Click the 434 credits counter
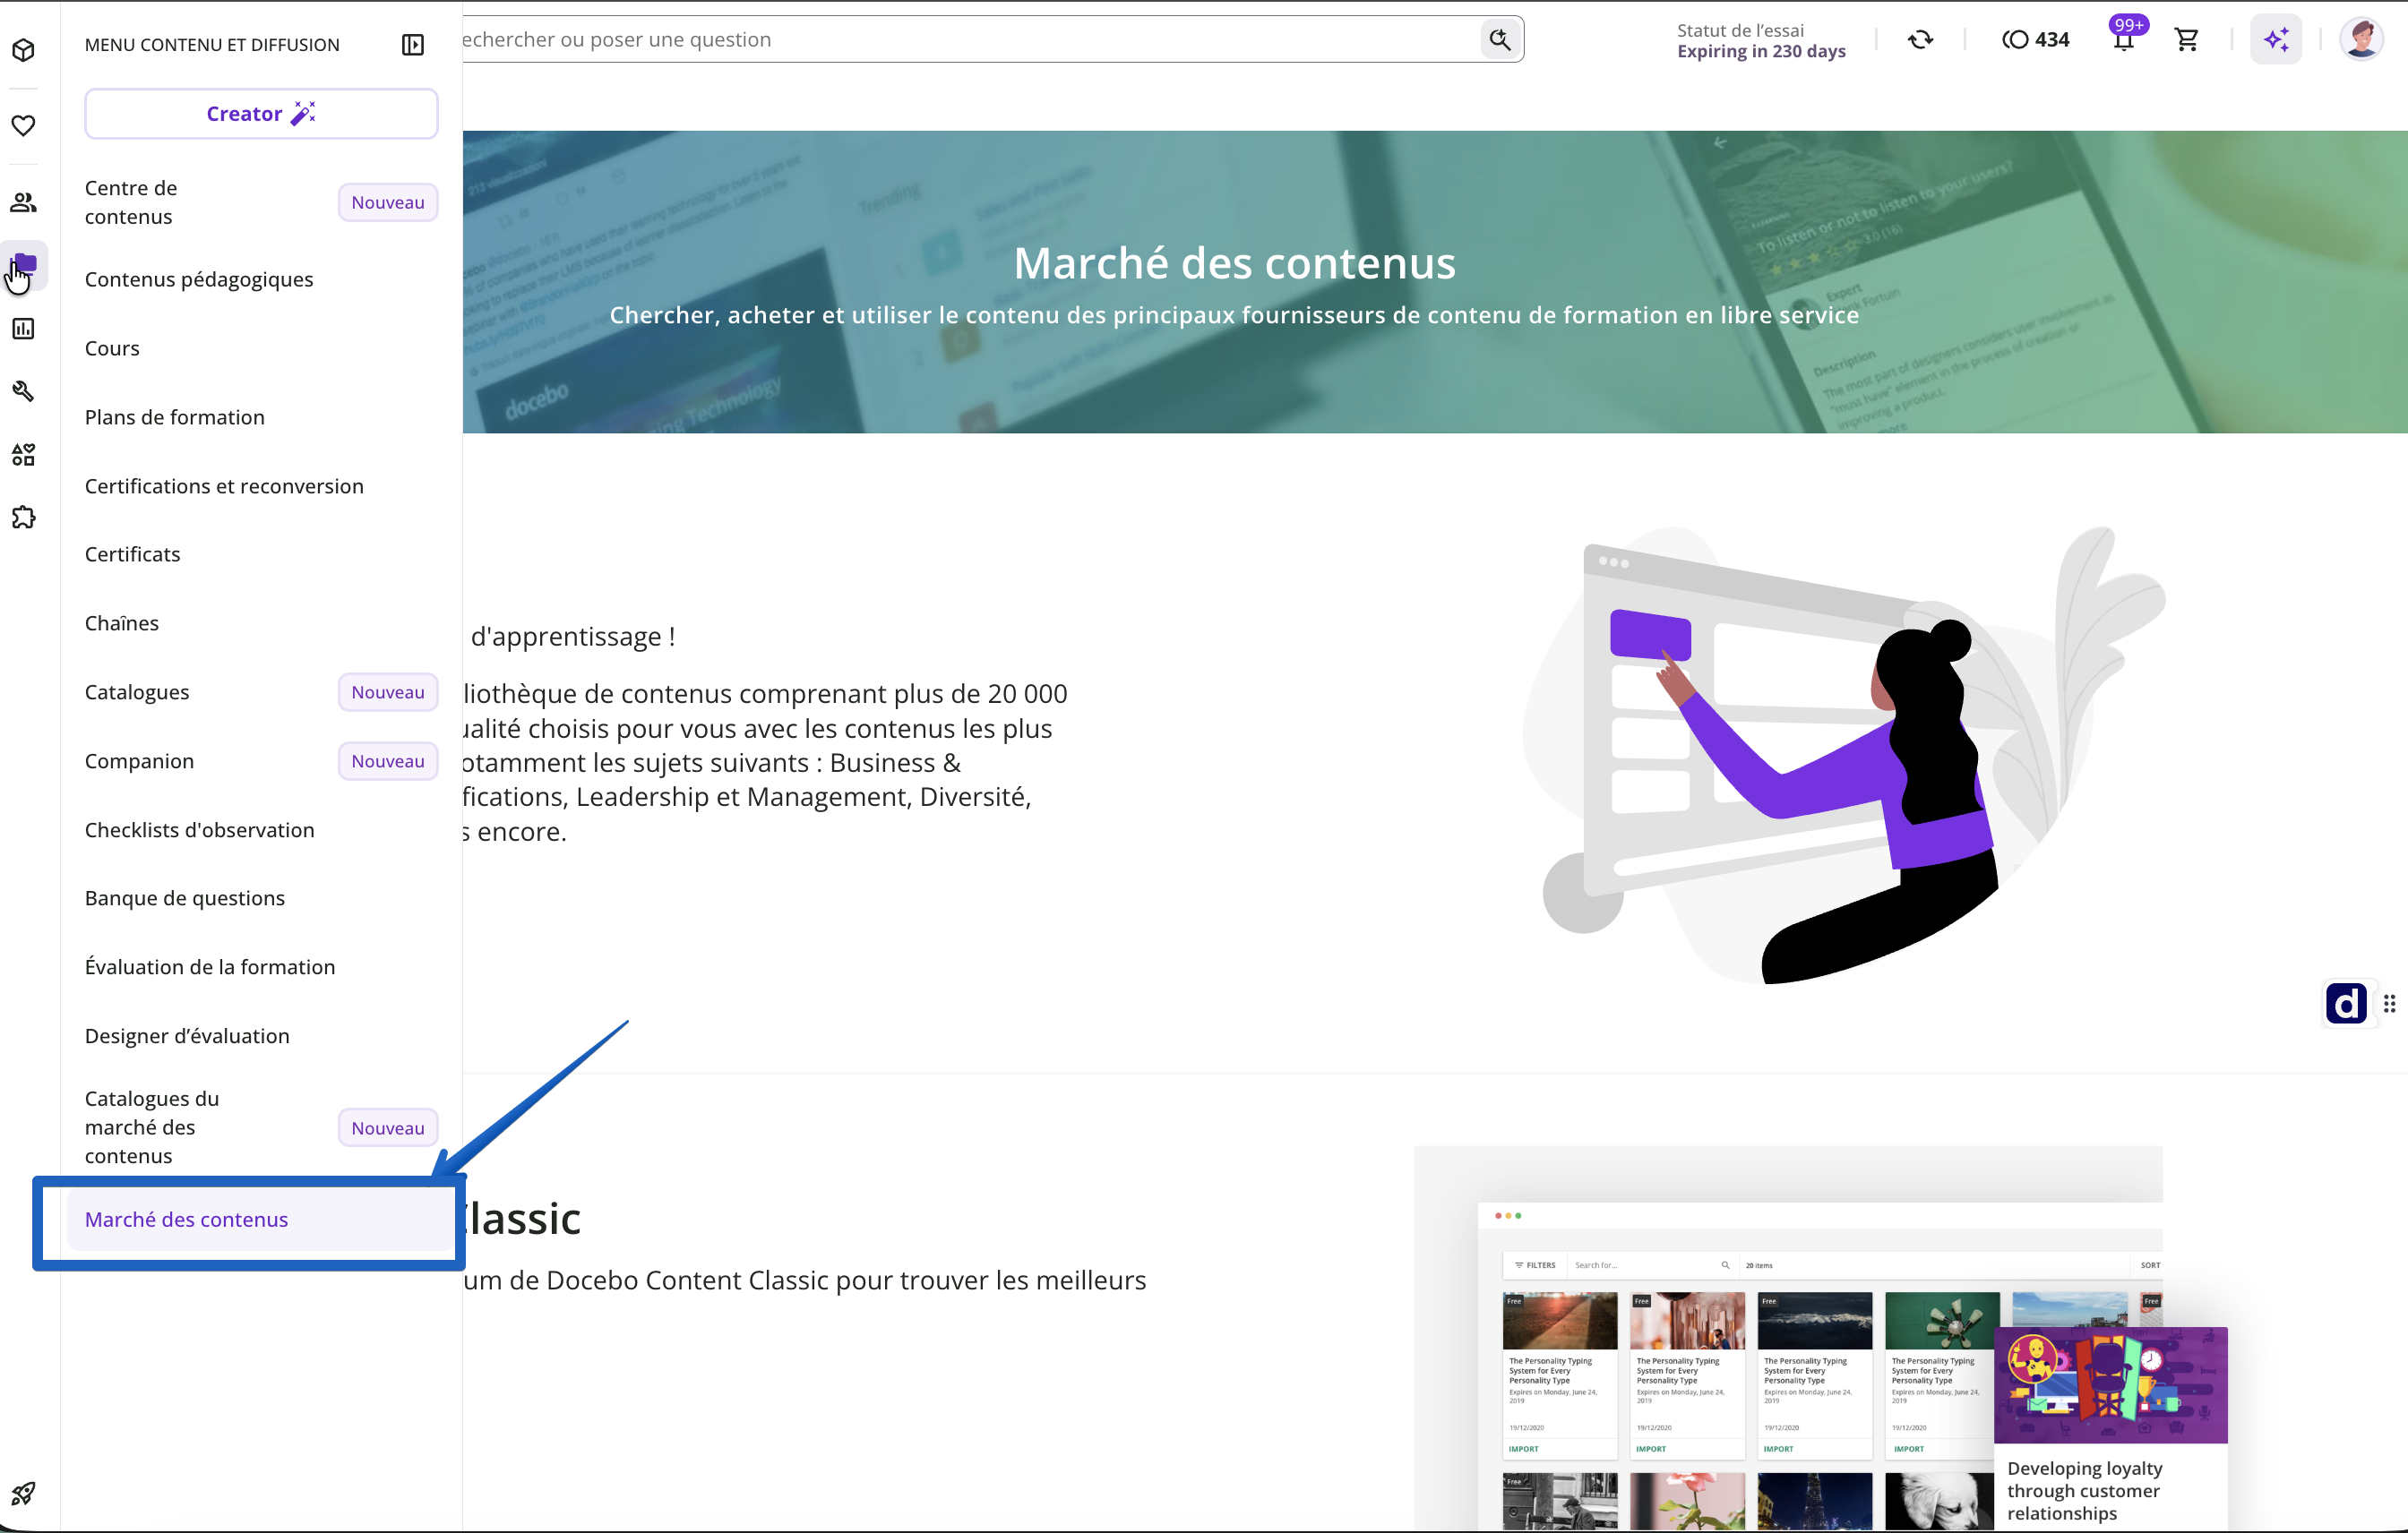The width and height of the screenshot is (2408, 1533). [2035, 39]
